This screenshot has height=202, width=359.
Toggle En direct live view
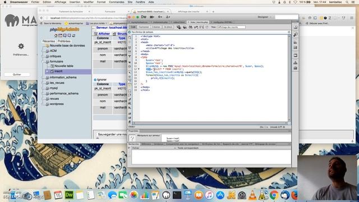click(168, 27)
